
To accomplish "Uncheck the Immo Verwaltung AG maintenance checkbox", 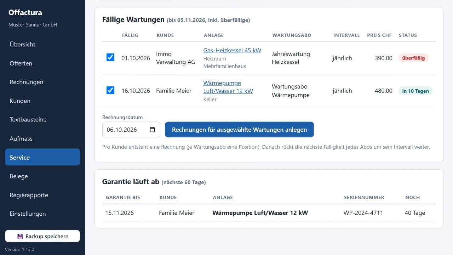I will [110, 57].
